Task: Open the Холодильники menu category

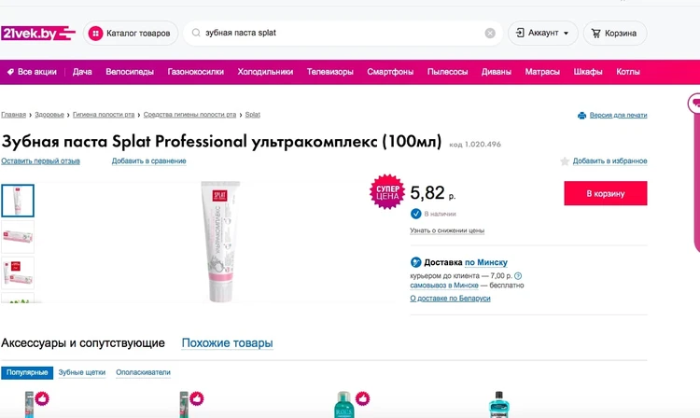Action: pyautogui.click(x=265, y=72)
